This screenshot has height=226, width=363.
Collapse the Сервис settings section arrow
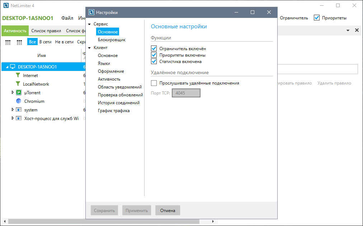89,24
